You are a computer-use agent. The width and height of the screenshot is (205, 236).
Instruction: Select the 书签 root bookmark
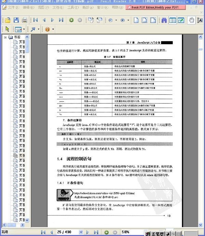[17, 37]
